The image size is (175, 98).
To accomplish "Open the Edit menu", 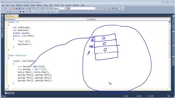I will coord(8,5).
